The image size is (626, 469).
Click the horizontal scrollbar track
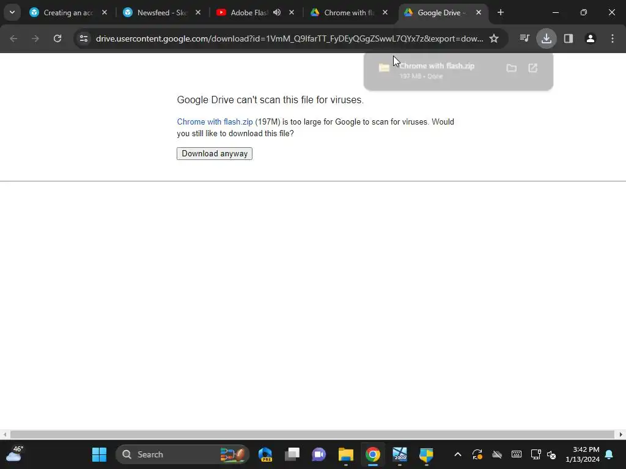coord(312,434)
